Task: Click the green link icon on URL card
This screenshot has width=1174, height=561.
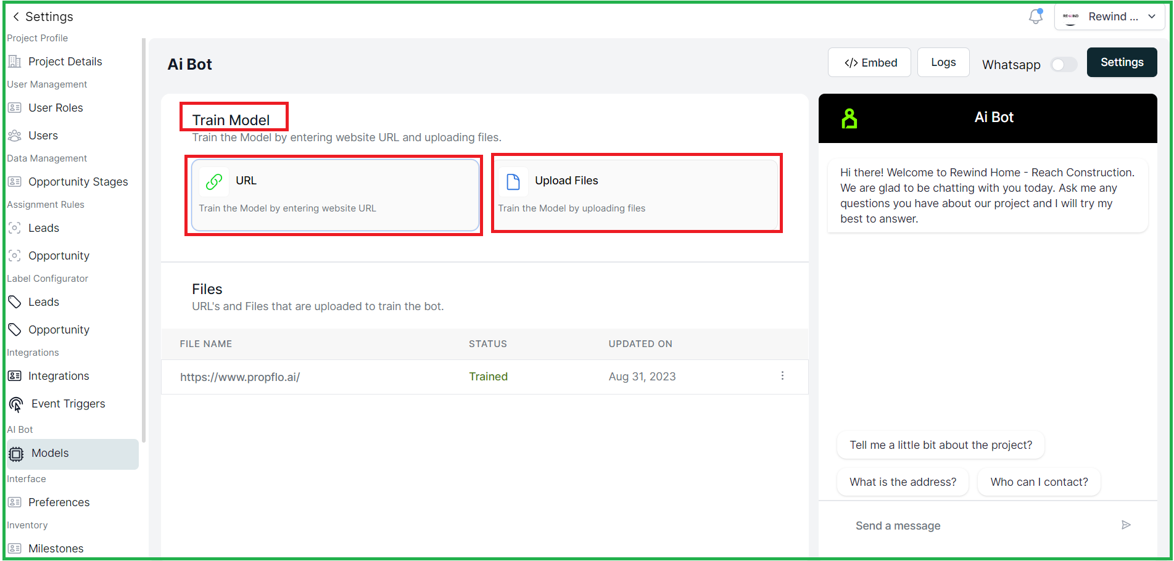Action: (x=213, y=181)
